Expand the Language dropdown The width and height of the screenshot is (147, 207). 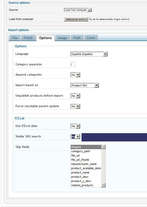[x=89, y=54]
